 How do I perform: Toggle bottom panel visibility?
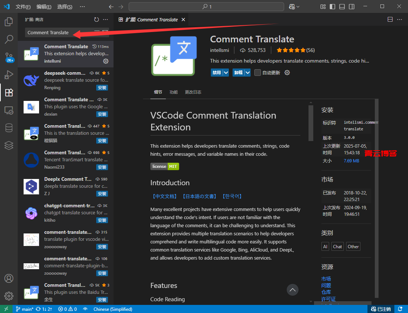click(x=342, y=7)
